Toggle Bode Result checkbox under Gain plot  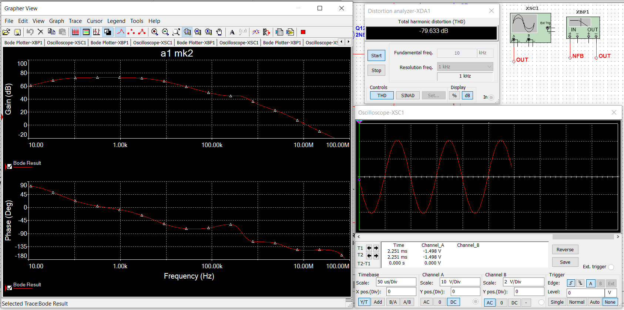click(10, 167)
